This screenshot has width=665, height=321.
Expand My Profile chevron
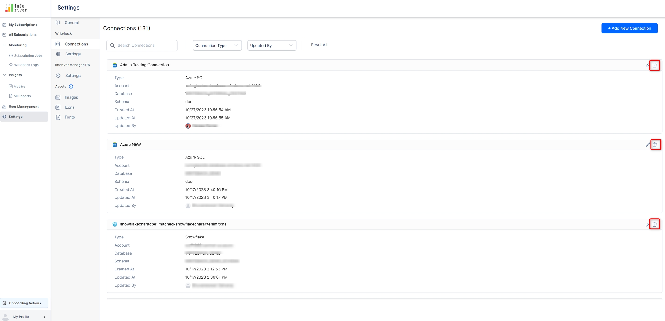pos(44,317)
